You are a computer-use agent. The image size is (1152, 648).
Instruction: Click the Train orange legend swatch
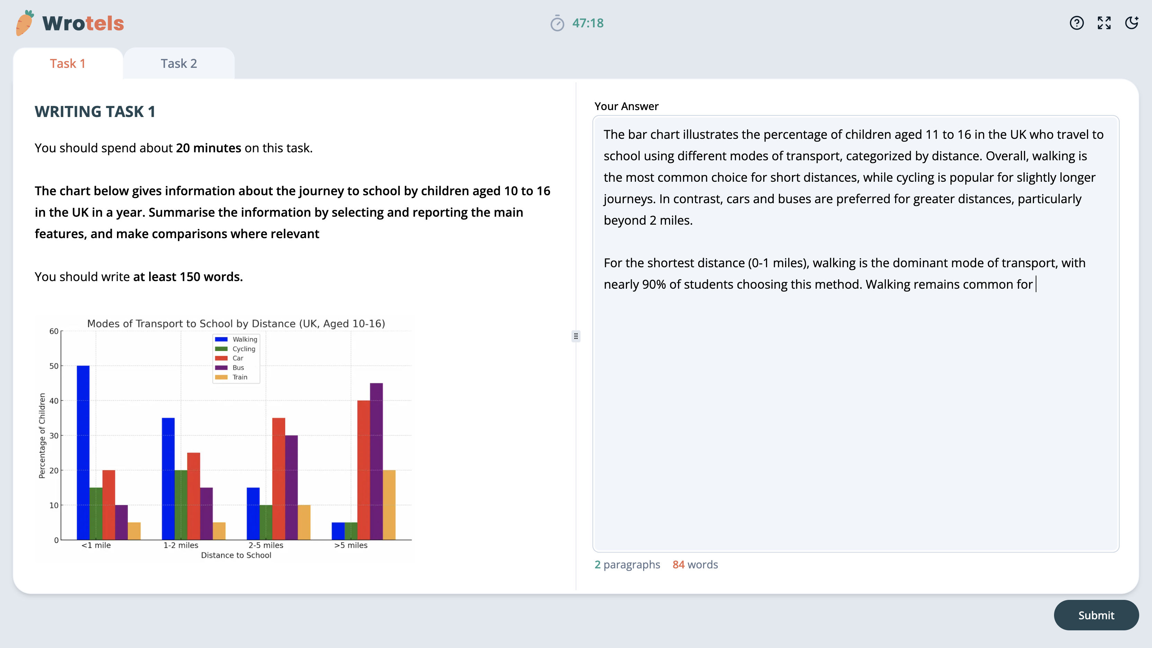(x=222, y=377)
